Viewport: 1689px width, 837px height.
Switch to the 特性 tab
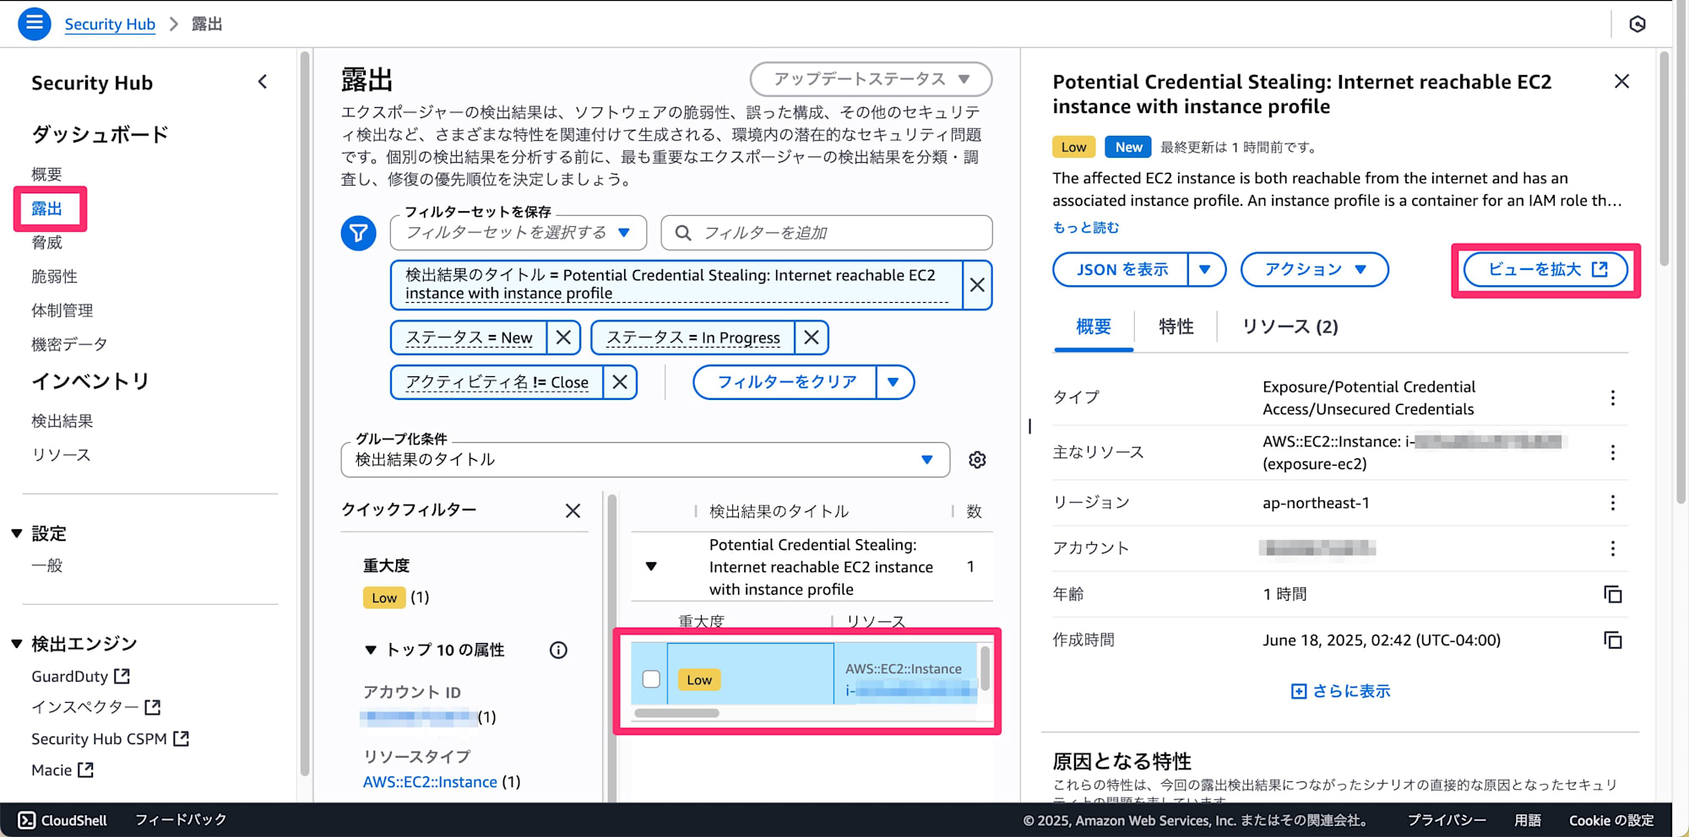click(x=1176, y=327)
